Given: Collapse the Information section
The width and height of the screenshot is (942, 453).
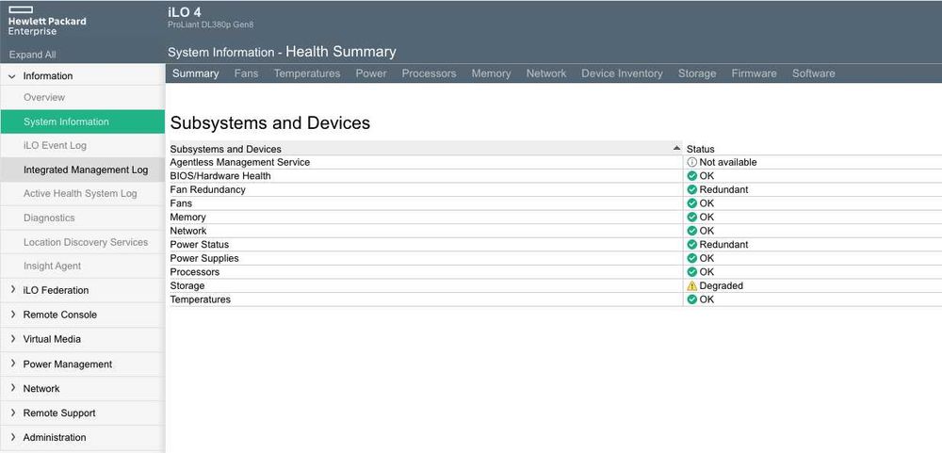Looking at the screenshot, I should (12, 76).
